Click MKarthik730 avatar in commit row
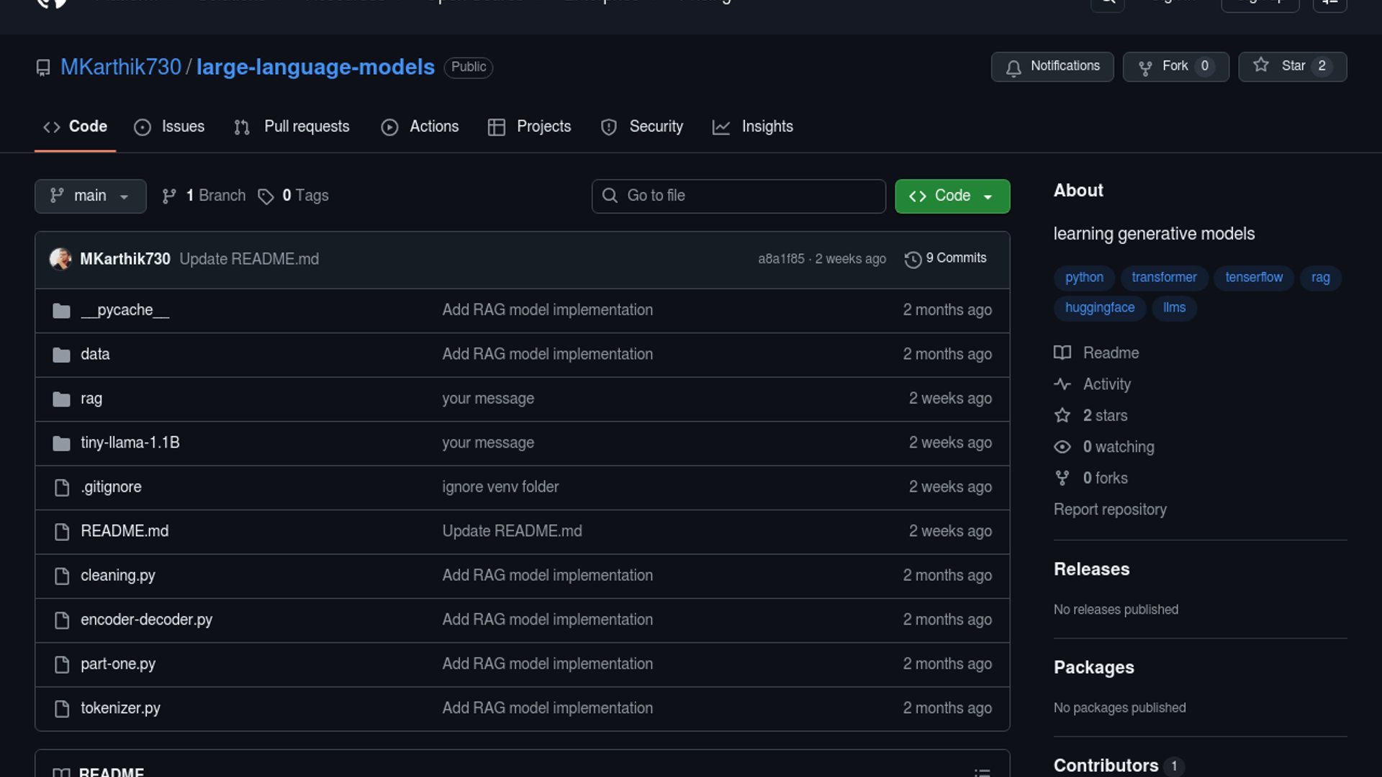Viewport: 1382px width, 777px height. (x=60, y=259)
